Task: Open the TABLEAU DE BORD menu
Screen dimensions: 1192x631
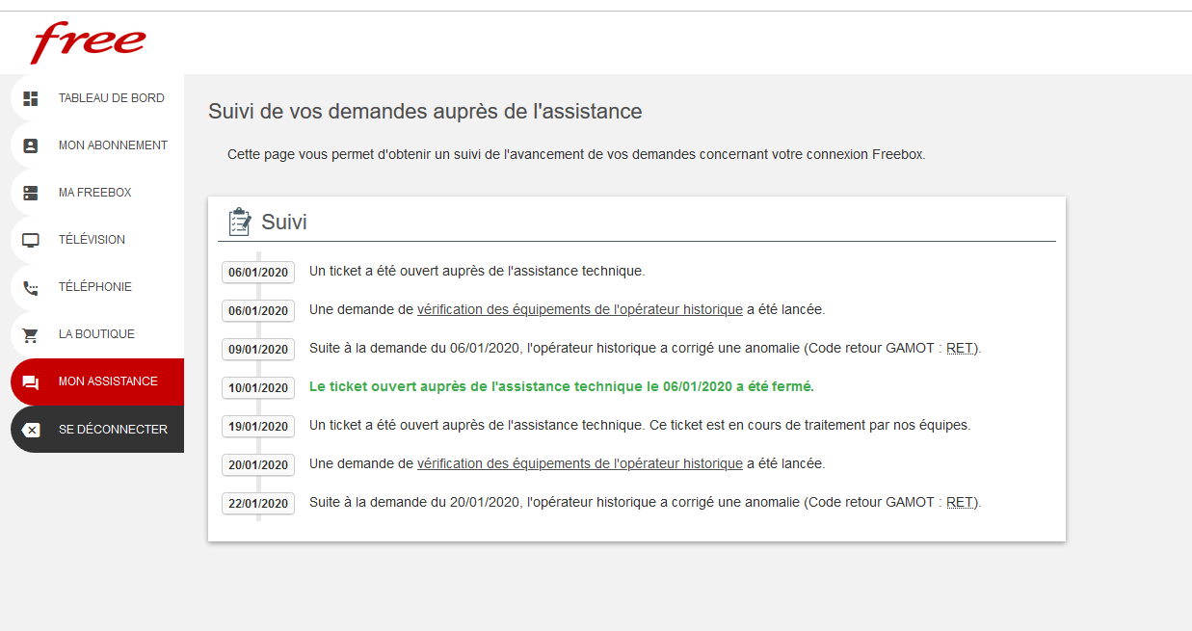Action: [x=97, y=98]
